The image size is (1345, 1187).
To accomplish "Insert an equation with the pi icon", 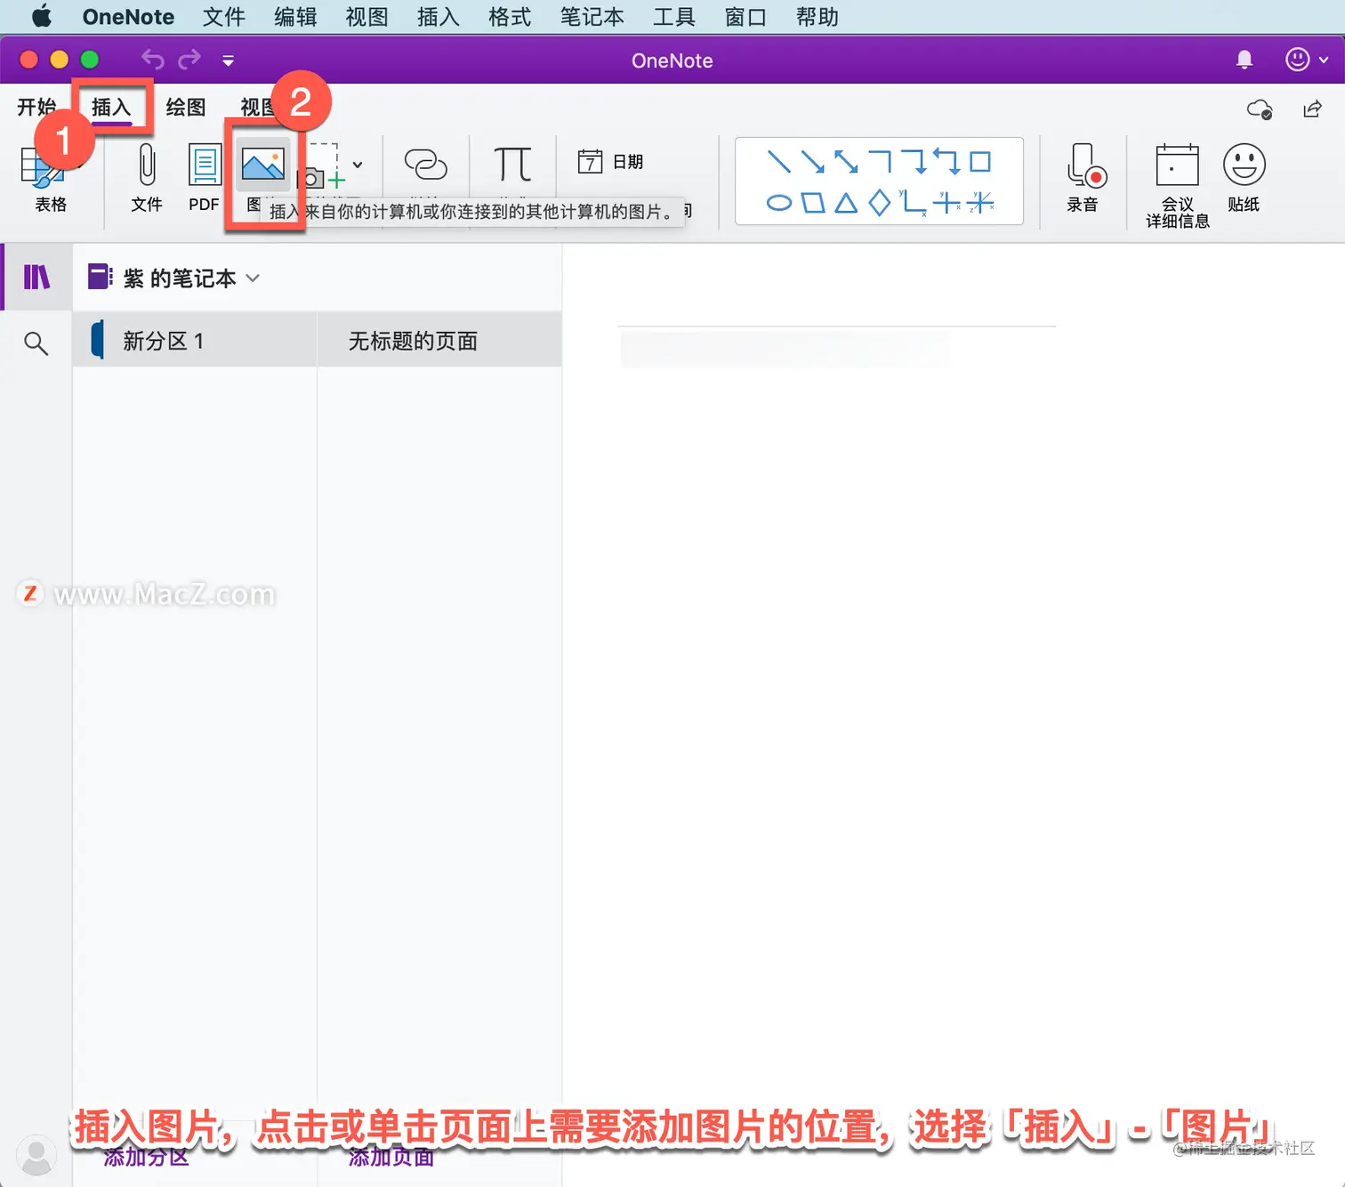I will [x=512, y=164].
